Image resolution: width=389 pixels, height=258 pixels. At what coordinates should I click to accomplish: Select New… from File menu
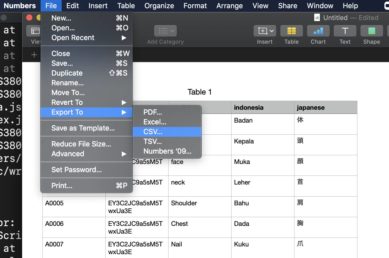(x=87, y=18)
